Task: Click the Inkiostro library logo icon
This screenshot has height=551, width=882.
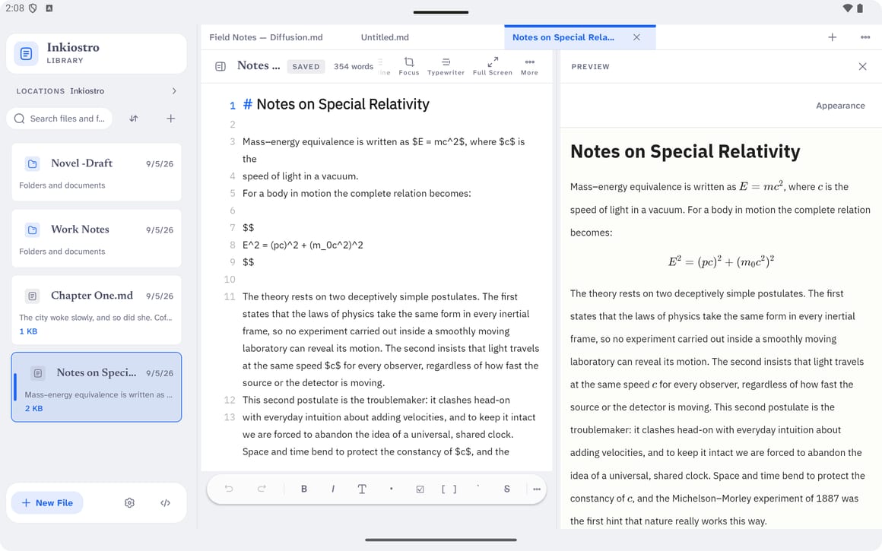Action: pos(26,53)
